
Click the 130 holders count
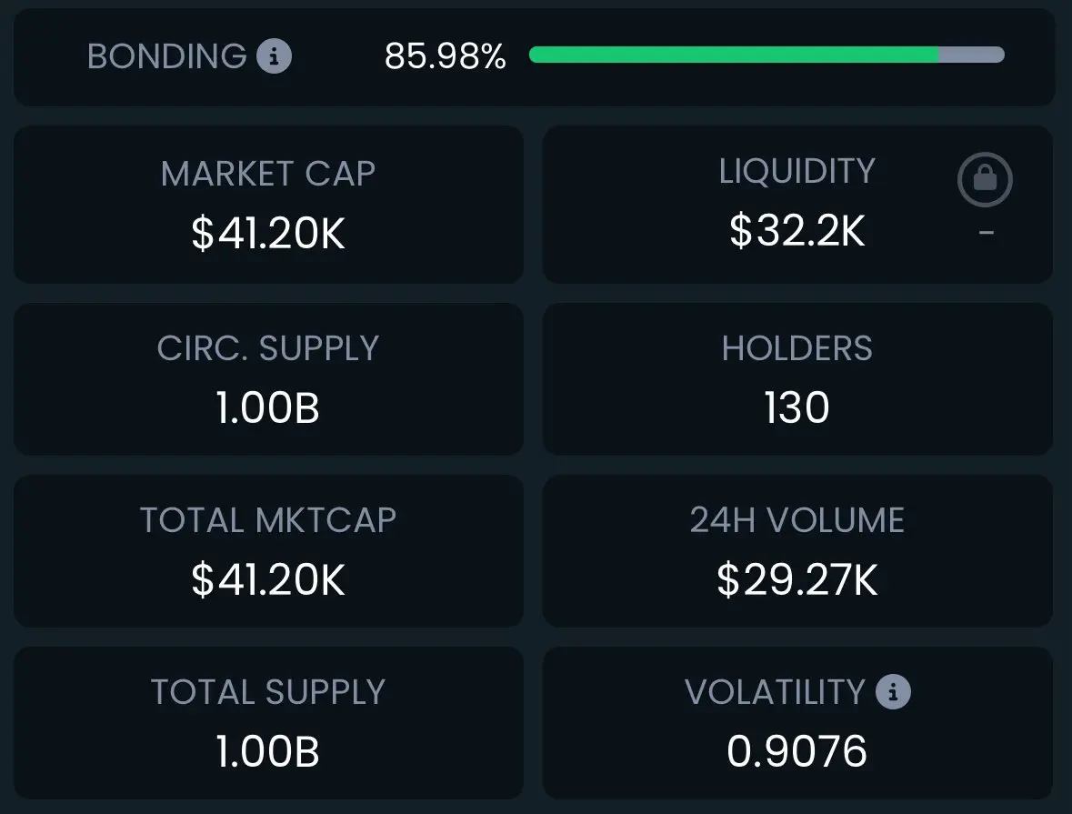[x=797, y=407]
